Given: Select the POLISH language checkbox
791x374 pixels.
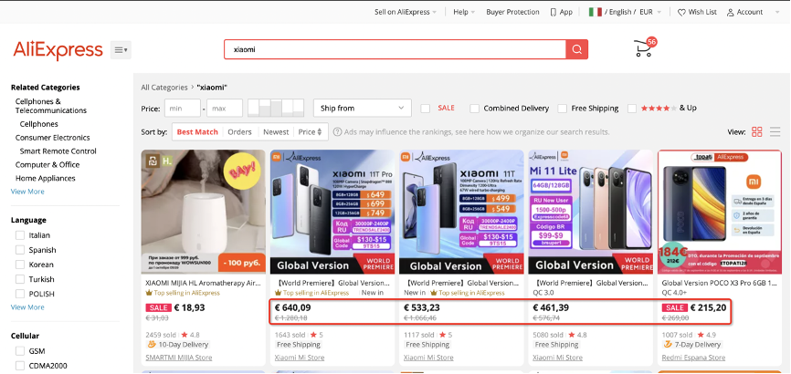Looking at the screenshot, I should 20,294.
